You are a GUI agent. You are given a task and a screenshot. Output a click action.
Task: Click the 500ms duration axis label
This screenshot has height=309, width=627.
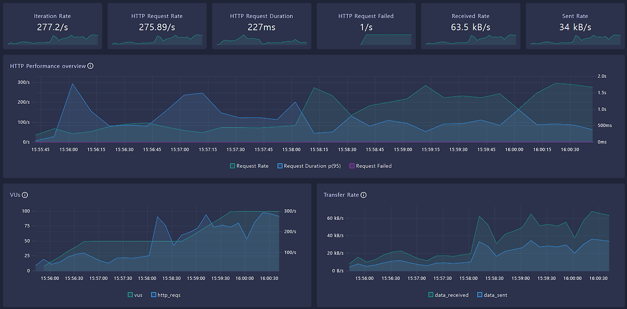coord(604,126)
